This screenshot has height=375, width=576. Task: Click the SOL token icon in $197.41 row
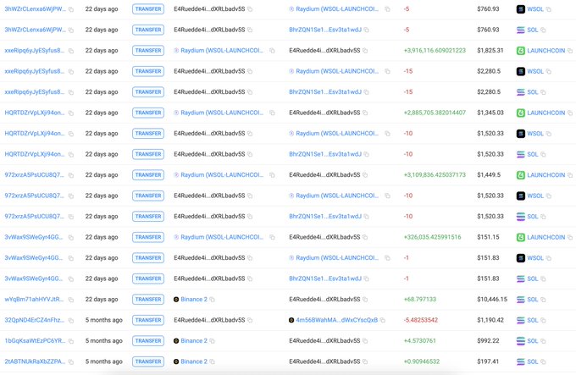521,361
